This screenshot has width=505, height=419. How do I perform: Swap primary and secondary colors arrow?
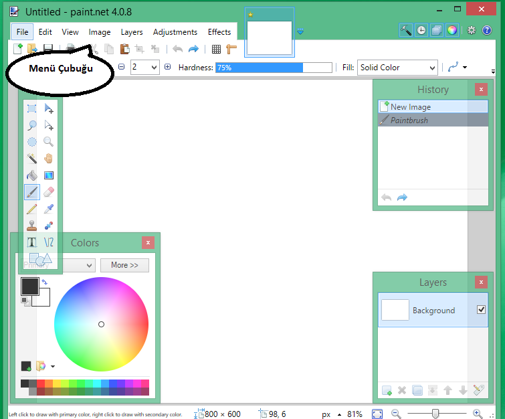coord(44,282)
